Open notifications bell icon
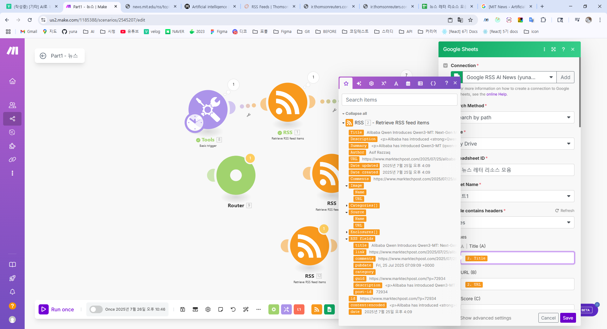Image resolution: width=607 pixels, height=329 pixels. coord(12,292)
